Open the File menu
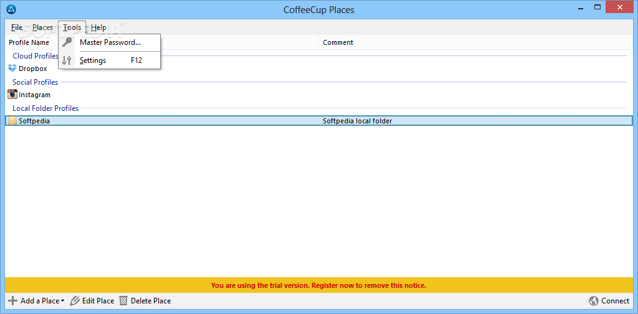The height and width of the screenshot is (314, 638). point(17,27)
